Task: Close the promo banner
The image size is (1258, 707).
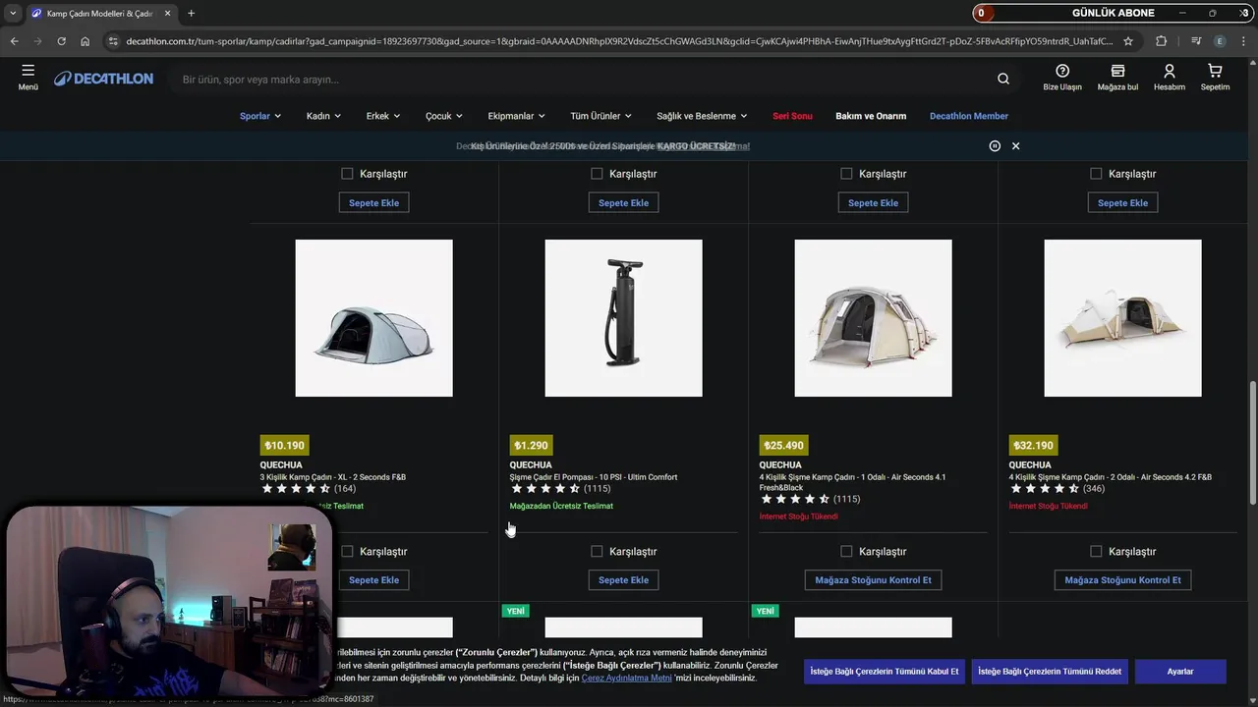Action: [1015, 145]
